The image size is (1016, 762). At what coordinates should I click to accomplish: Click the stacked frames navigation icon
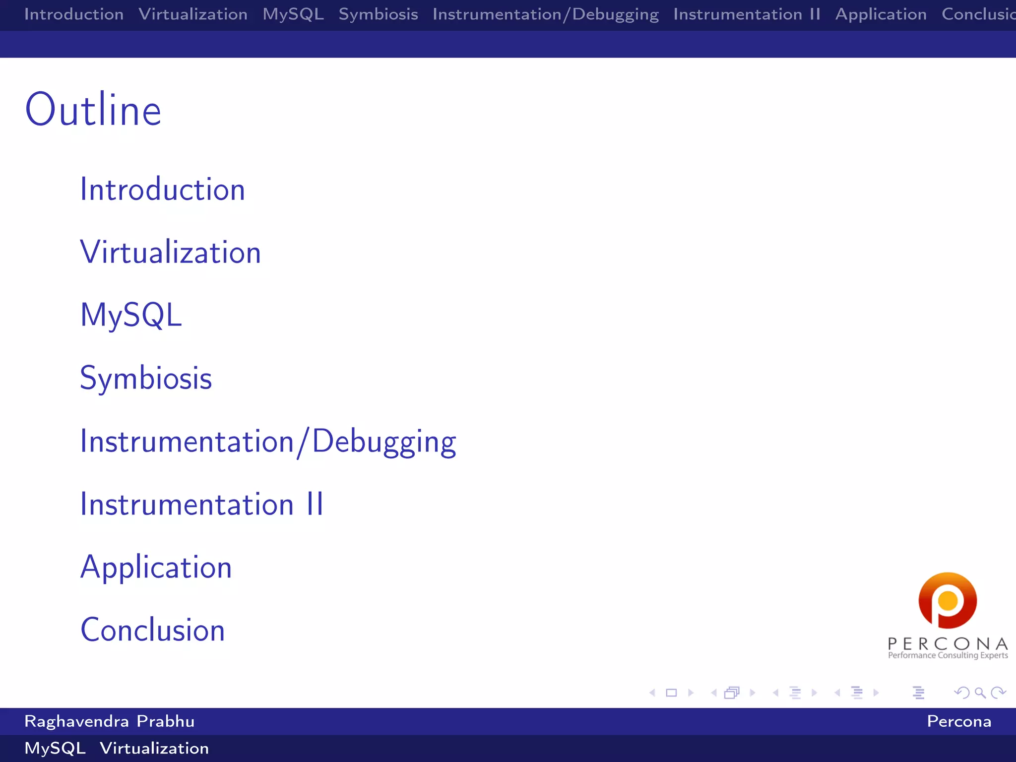point(732,693)
